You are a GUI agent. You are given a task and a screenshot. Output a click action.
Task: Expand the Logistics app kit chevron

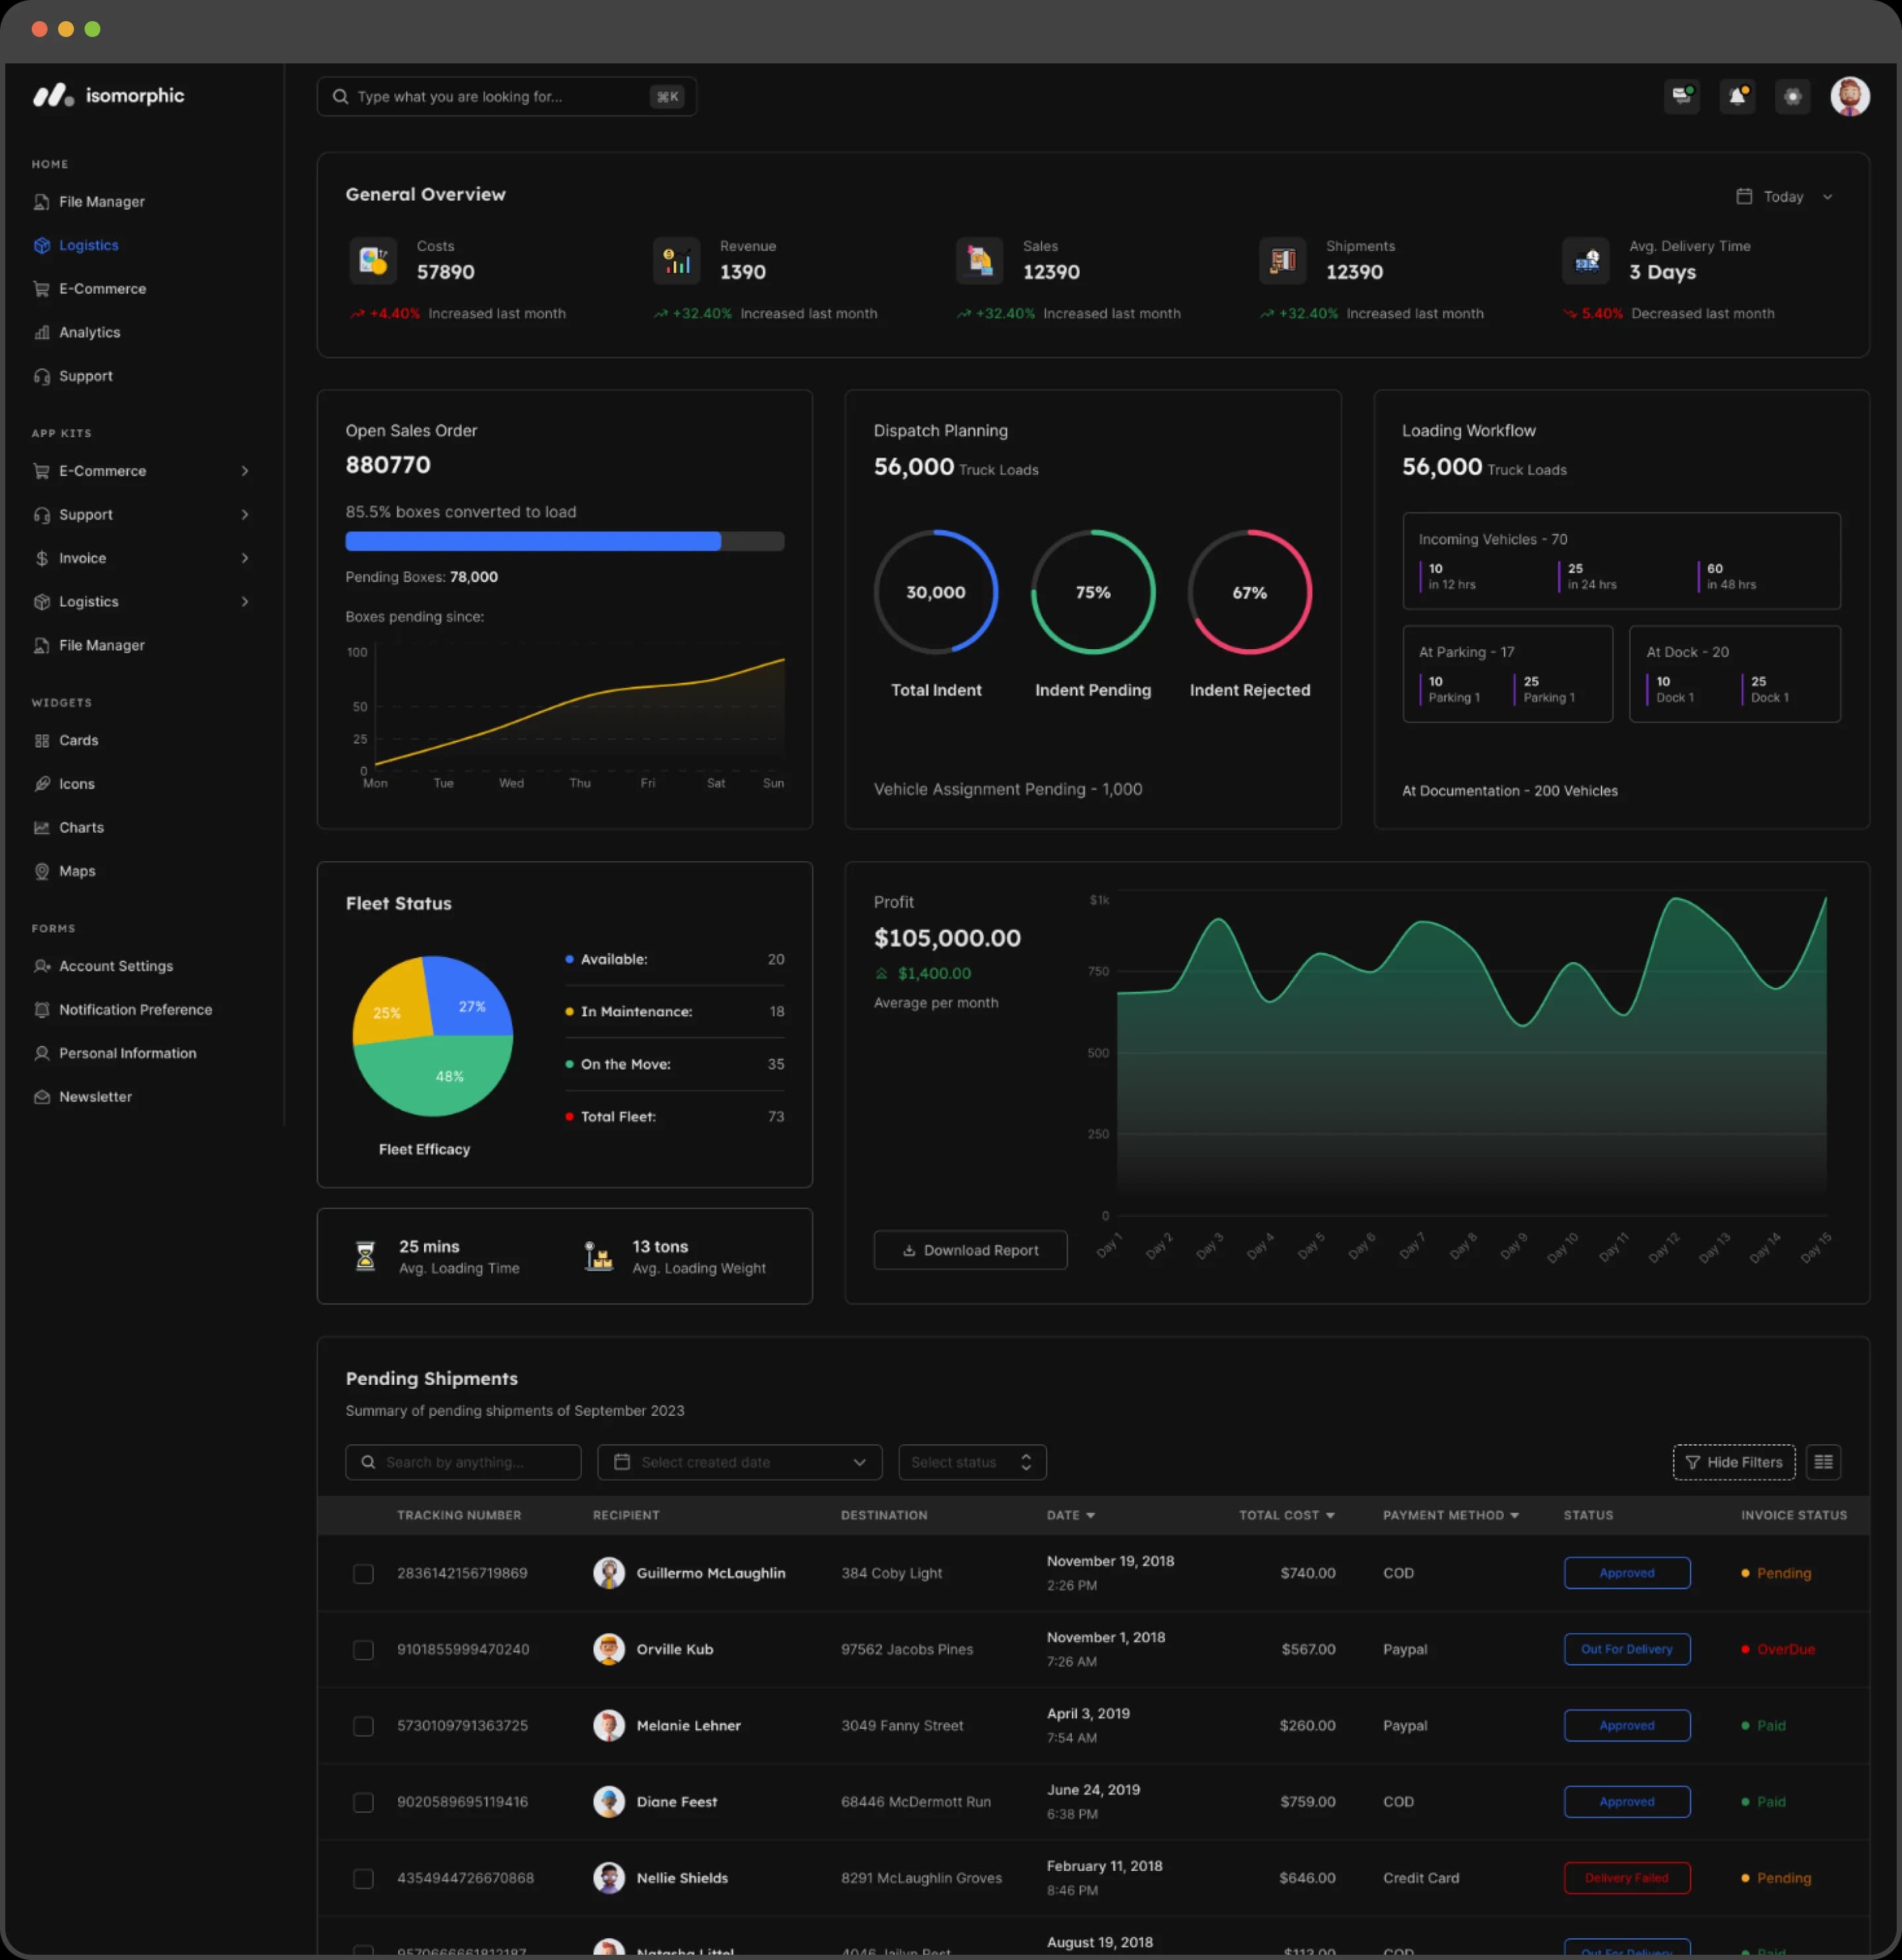click(x=244, y=601)
